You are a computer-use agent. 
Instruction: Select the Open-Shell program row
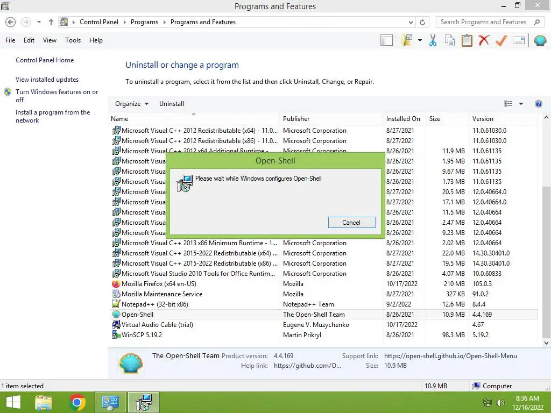pos(323,314)
